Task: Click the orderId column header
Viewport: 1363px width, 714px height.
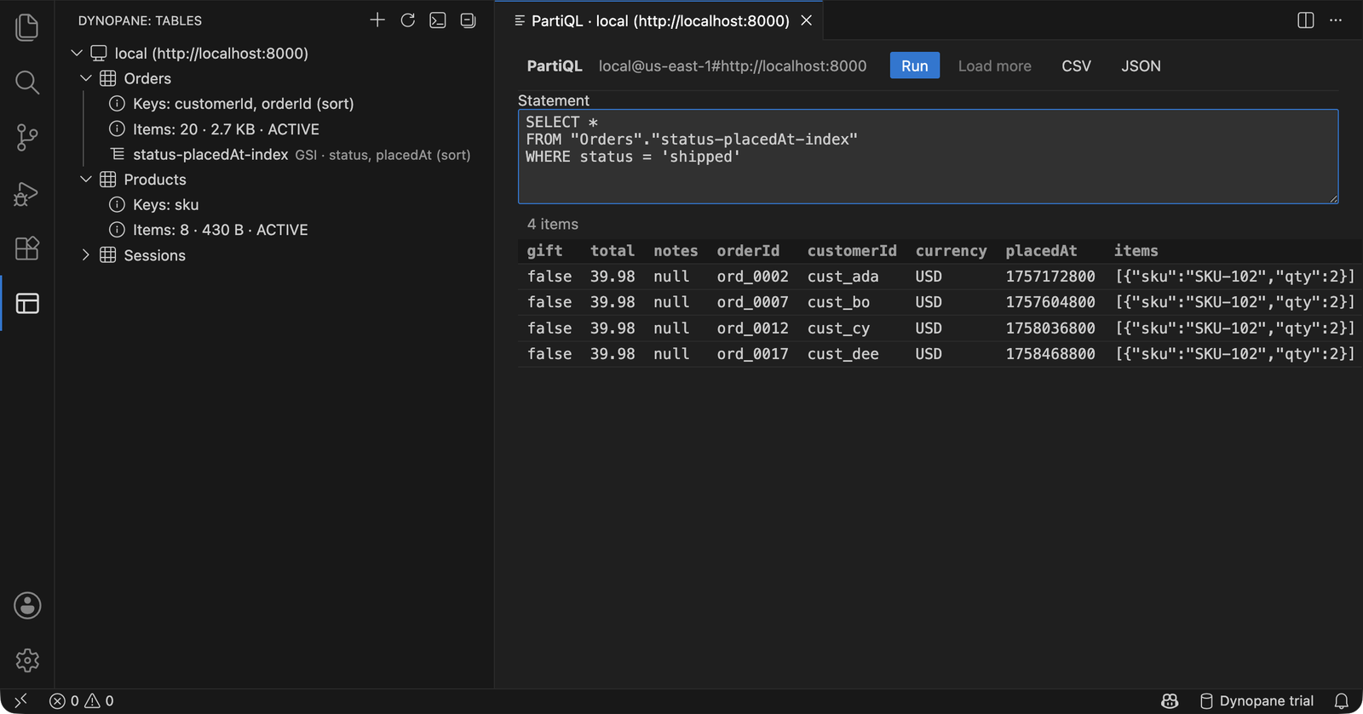Action: coord(748,251)
